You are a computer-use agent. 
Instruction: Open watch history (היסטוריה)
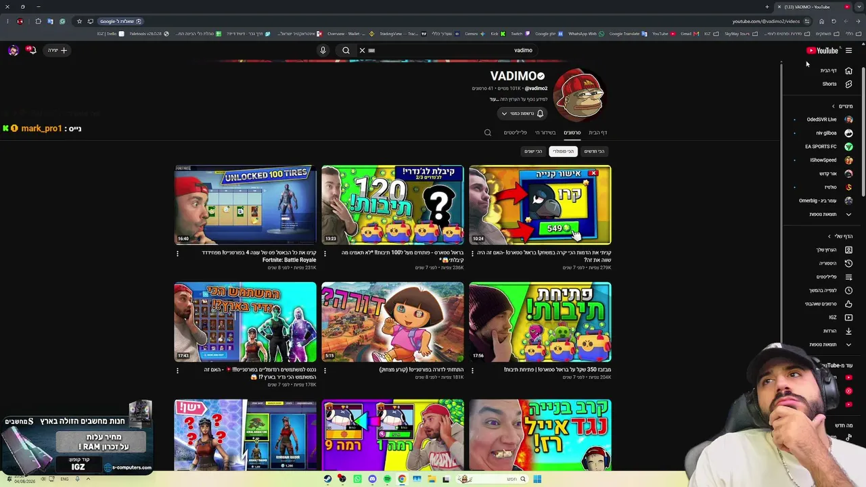point(836,263)
